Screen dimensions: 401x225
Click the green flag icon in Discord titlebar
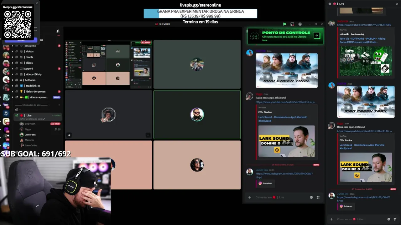(x=284, y=24)
